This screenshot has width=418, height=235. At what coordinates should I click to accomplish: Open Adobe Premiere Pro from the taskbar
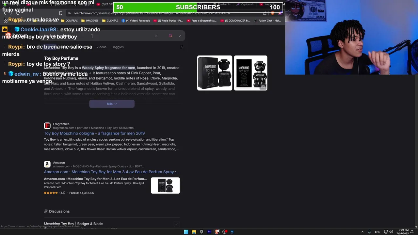pyautogui.click(x=209, y=232)
